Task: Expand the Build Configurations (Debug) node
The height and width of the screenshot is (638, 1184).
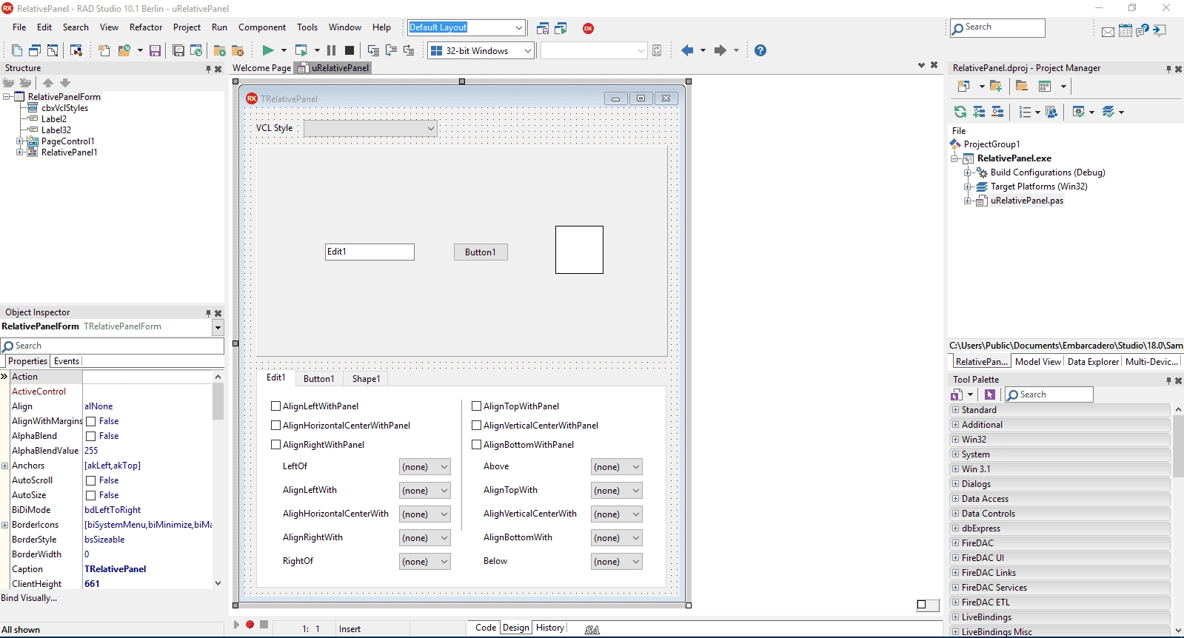Action: (x=968, y=172)
